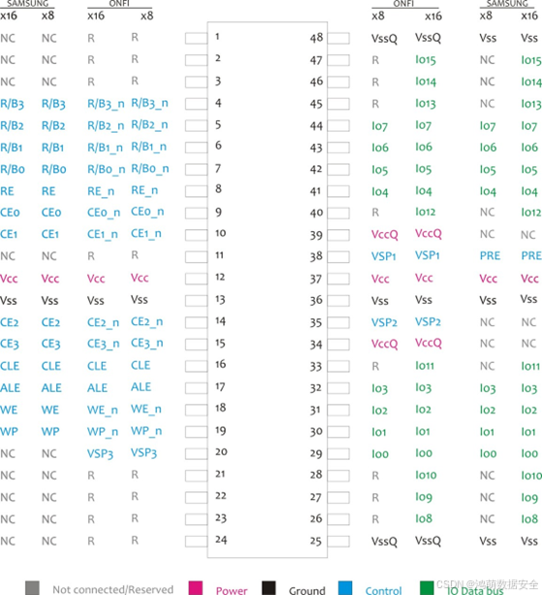Click pin number 12 on the chip
542x595 pixels.
click(x=220, y=277)
